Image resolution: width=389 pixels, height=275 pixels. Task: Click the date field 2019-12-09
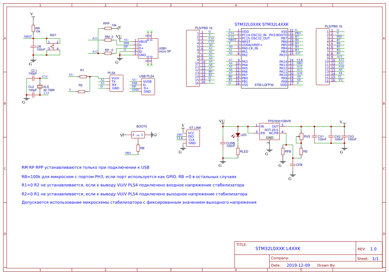coord(298,265)
